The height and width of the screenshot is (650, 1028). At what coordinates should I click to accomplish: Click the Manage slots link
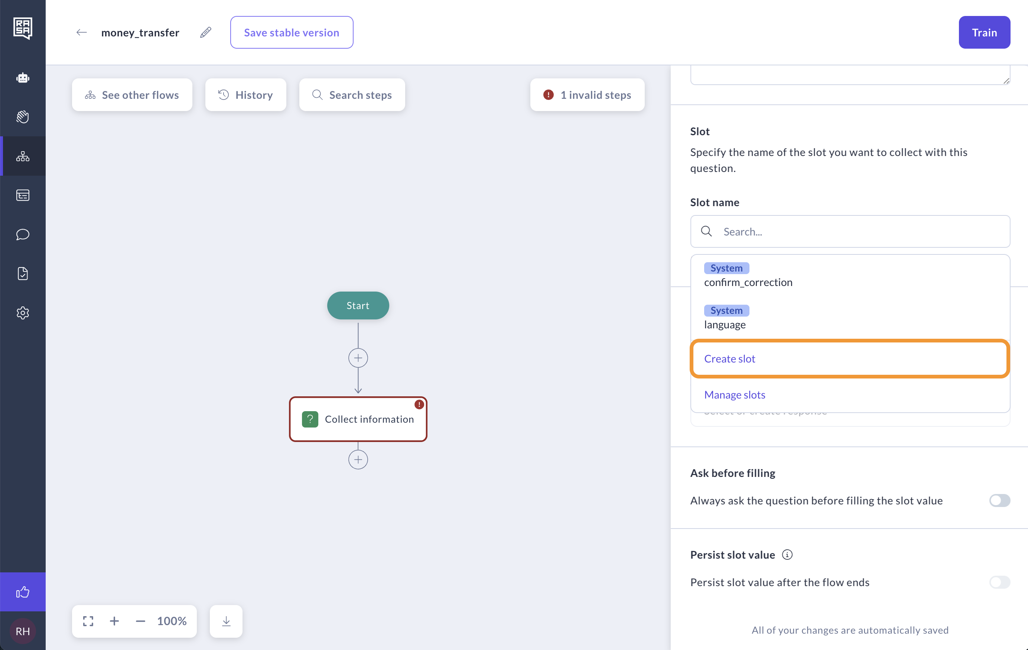(x=734, y=394)
